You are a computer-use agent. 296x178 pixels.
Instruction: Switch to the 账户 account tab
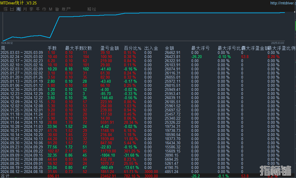66,9
